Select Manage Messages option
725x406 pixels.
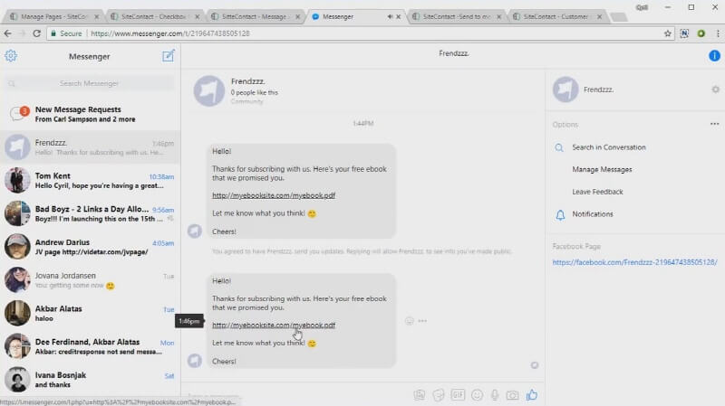602,169
